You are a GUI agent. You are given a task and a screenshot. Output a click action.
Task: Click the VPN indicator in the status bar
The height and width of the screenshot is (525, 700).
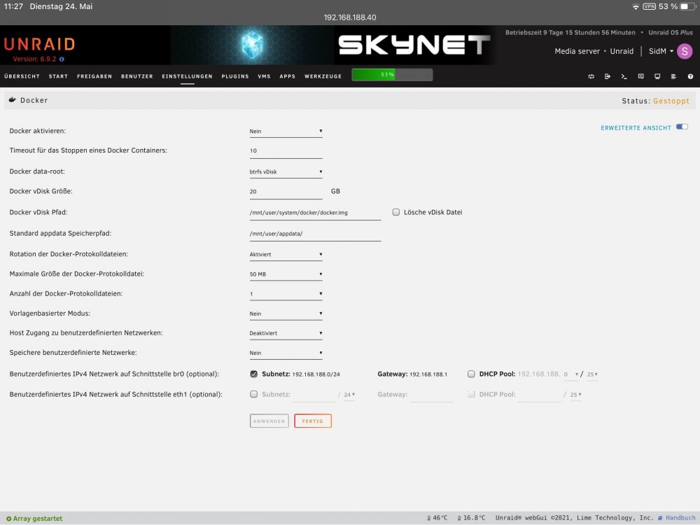649,7
